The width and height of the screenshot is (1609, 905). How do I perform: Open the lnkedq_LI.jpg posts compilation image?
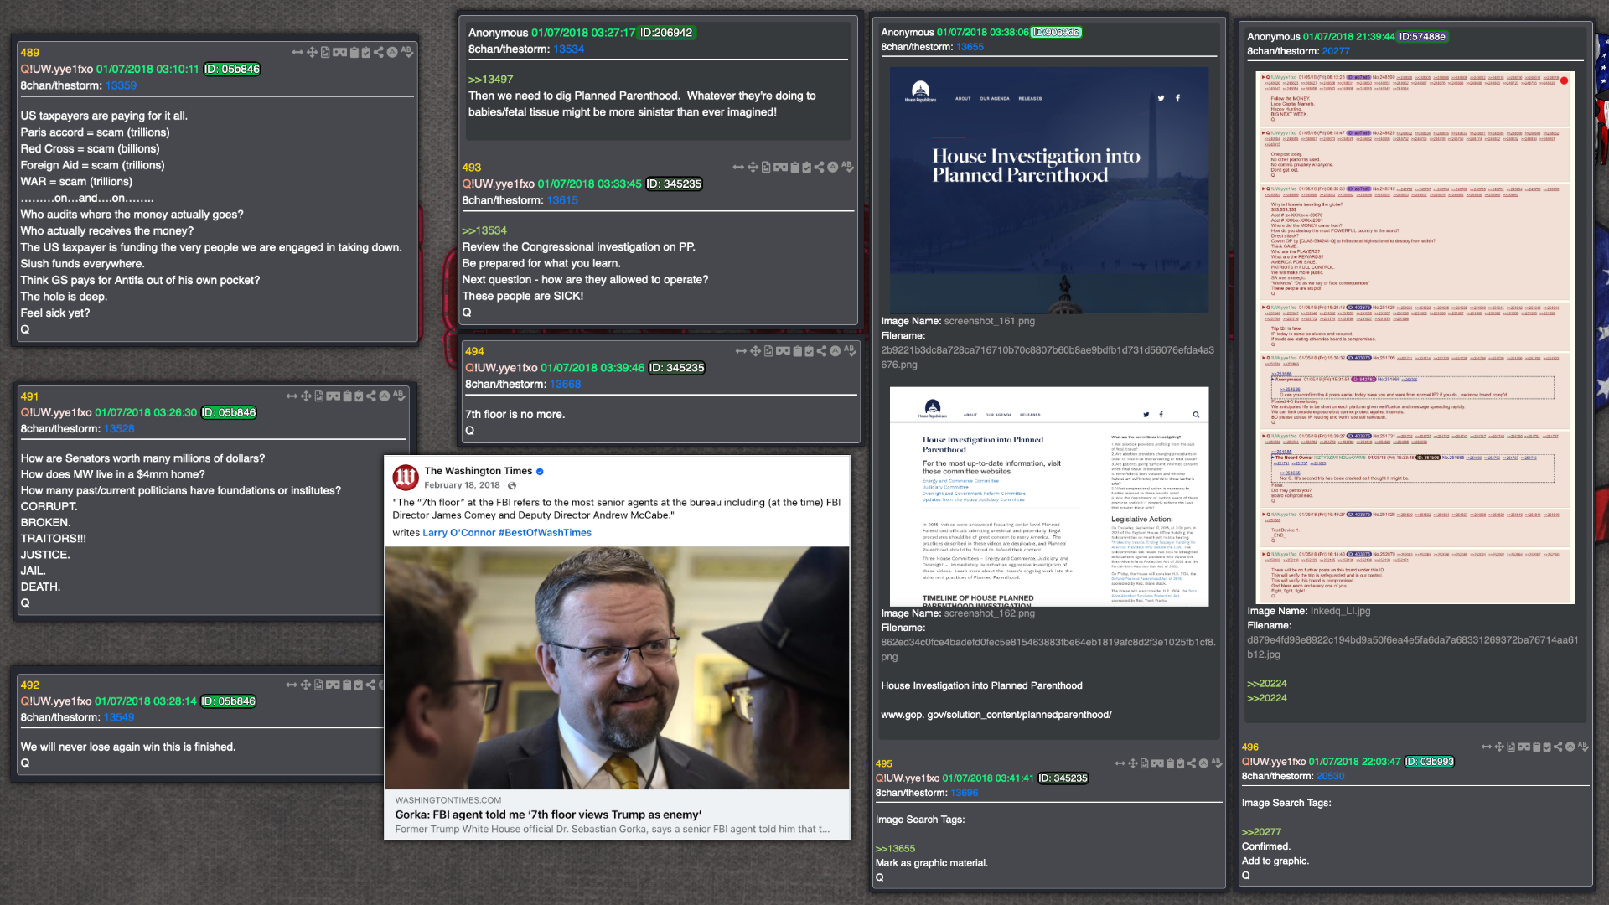point(1415,337)
